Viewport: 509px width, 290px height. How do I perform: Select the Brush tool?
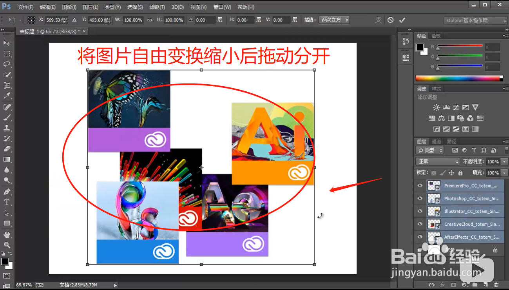coord(7,117)
